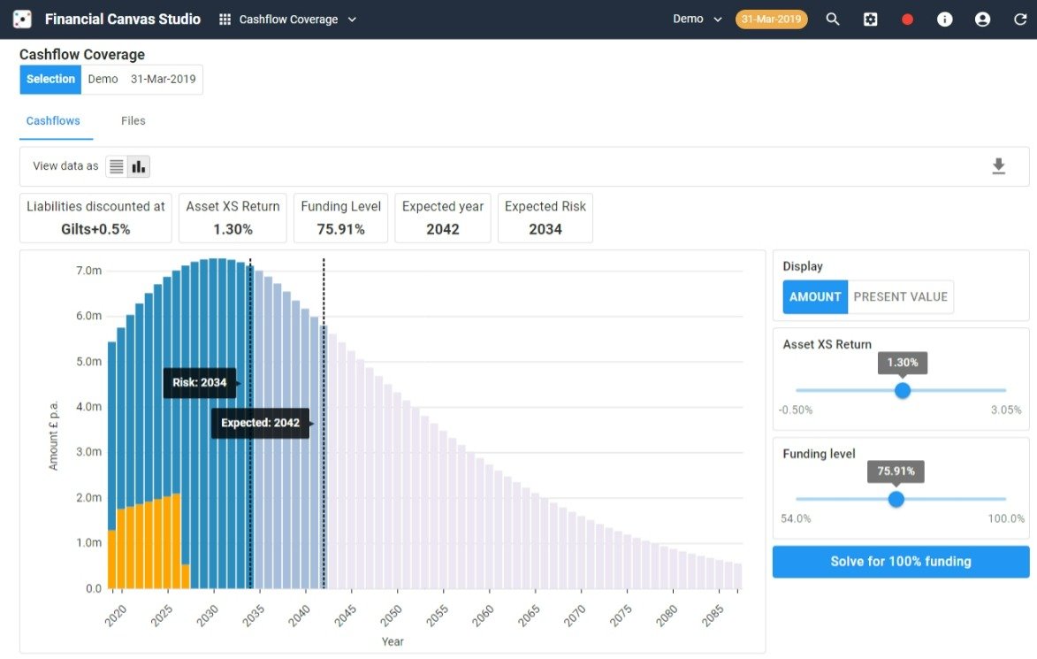
Task: Open the Demo client dropdown
Action: [x=697, y=19]
